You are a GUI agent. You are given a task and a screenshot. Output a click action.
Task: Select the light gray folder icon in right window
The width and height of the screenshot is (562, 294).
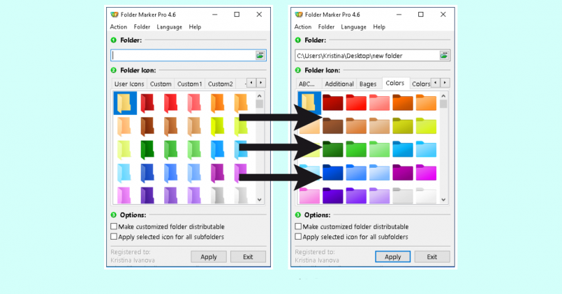[403, 196]
